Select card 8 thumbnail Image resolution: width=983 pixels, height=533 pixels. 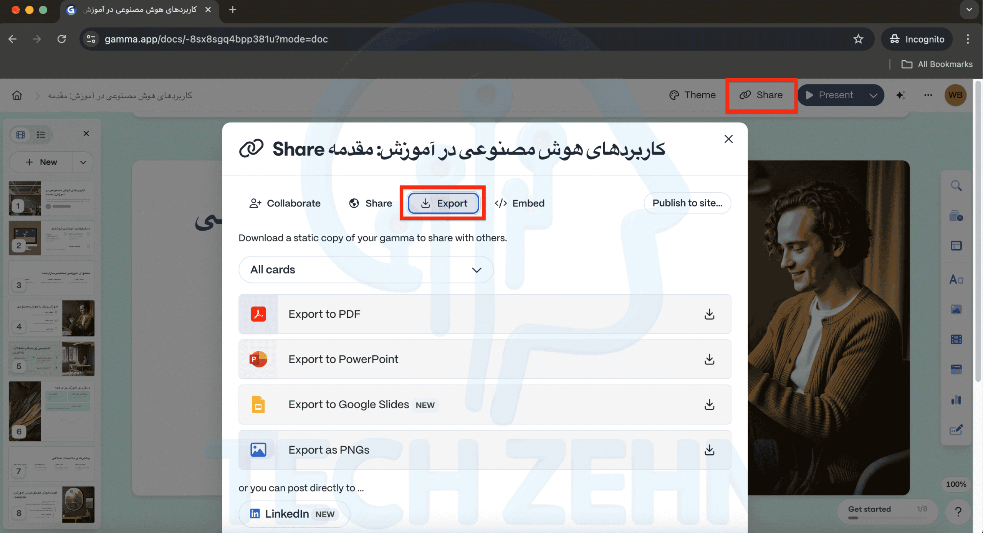point(51,504)
